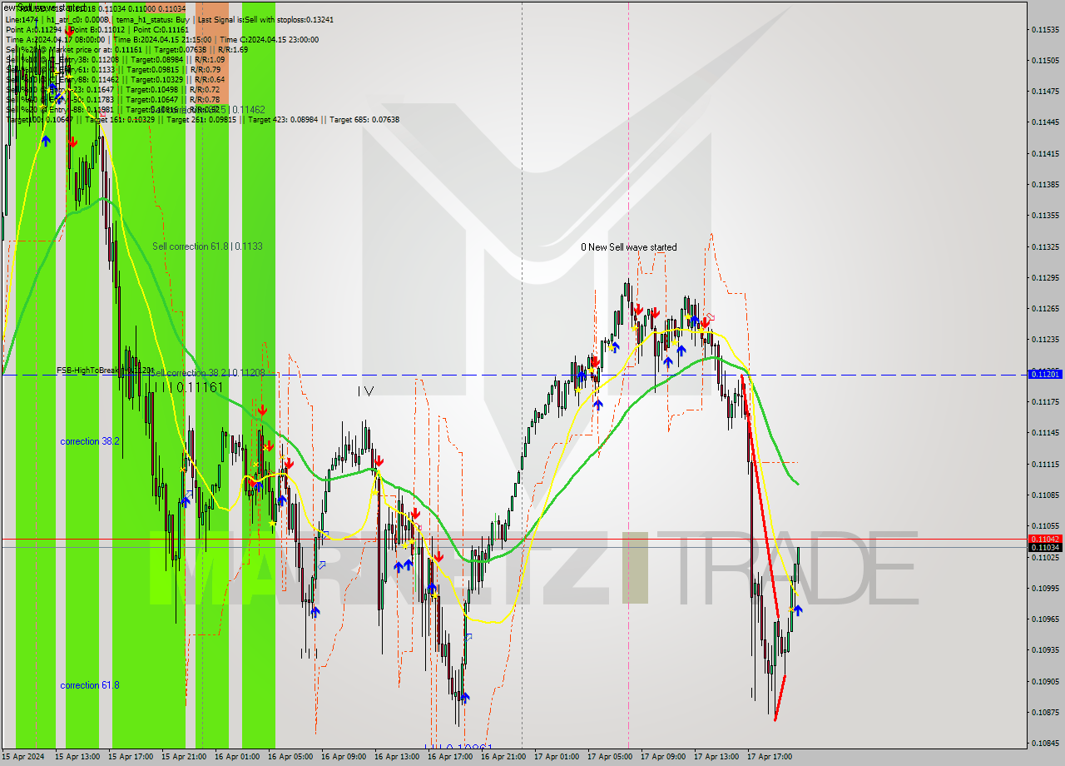Image resolution: width=1065 pixels, height=766 pixels.
Task: Select the 'Sell correction 61.8 | 0.1133' label
Action: click(x=207, y=246)
